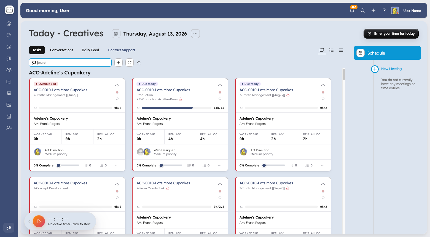Click into the task search field
This screenshot has width=430, height=237.
coord(70,63)
